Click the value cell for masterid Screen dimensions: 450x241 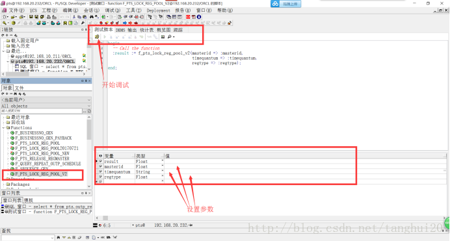[306, 166]
